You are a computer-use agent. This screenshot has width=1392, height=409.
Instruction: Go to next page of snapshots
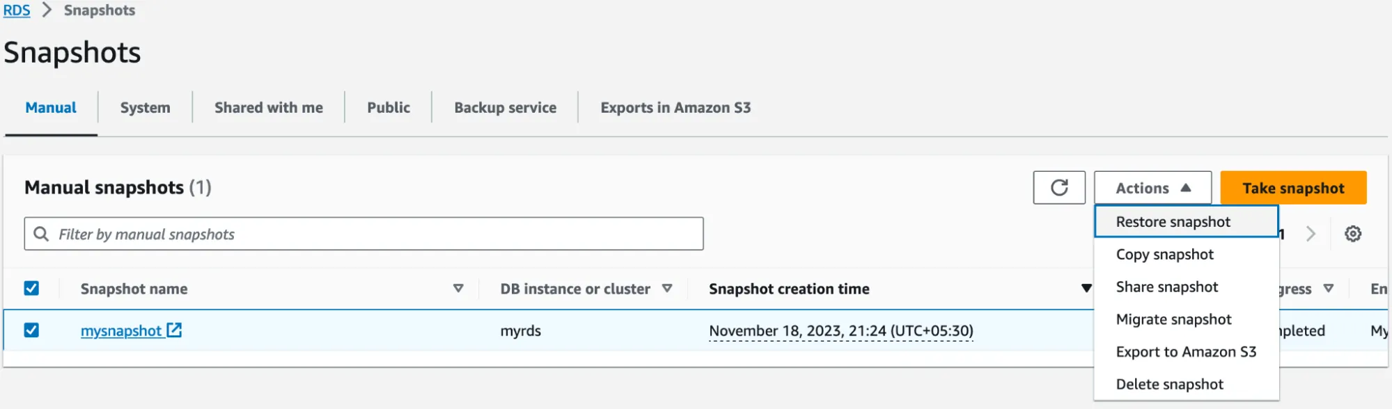click(1310, 233)
